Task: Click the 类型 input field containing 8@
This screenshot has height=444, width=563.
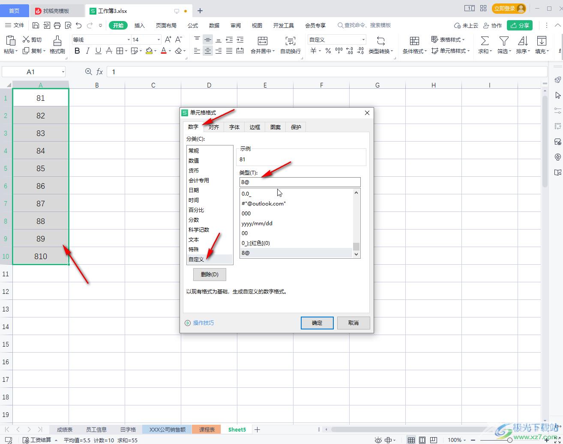Action: (x=300, y=182)
